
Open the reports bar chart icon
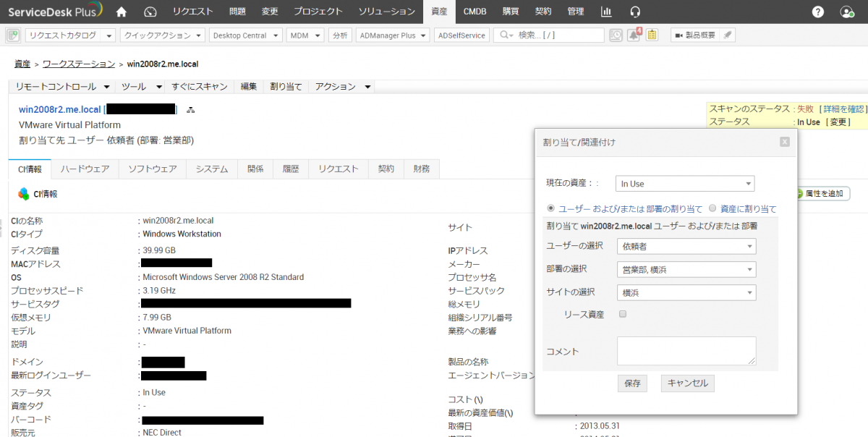click(606, 12)
